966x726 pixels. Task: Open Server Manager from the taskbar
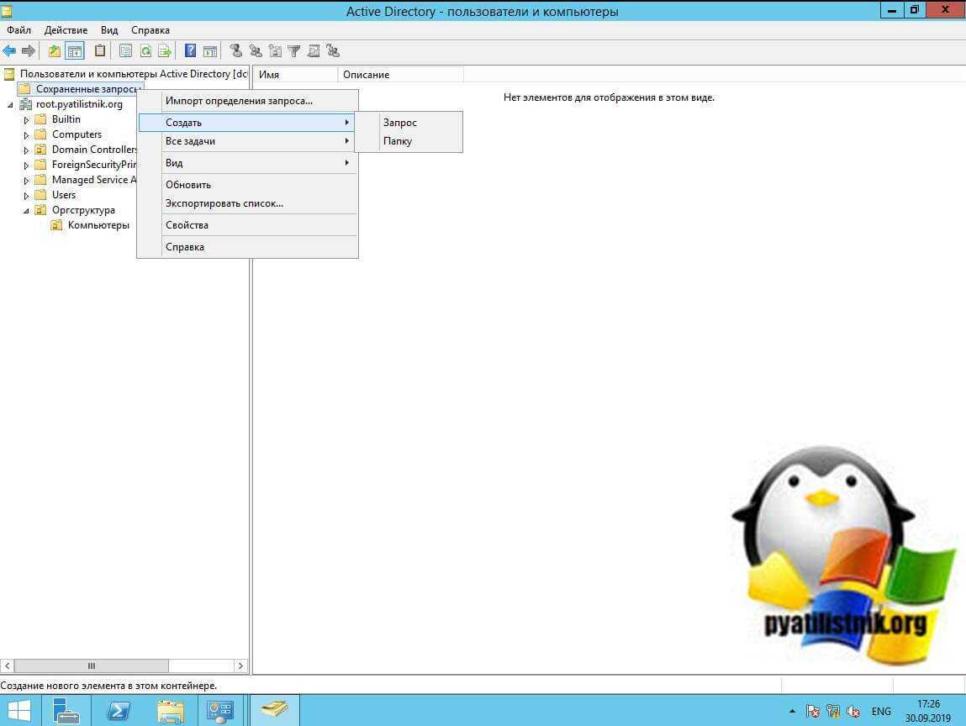69,710
